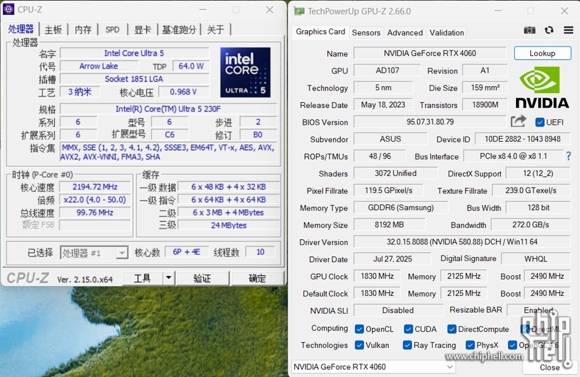Click the Driver Version field in GPU-Z
Screen dimensions: 580x377
462,242
